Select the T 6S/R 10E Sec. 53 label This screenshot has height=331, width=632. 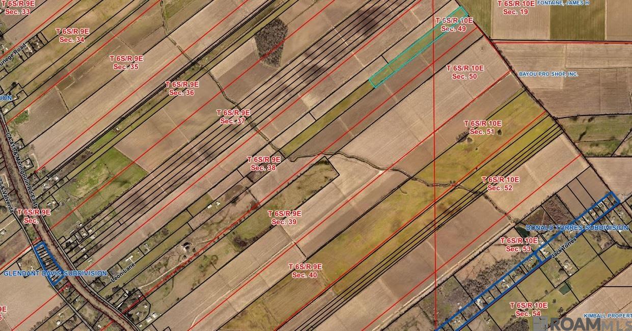coord(518,244)
